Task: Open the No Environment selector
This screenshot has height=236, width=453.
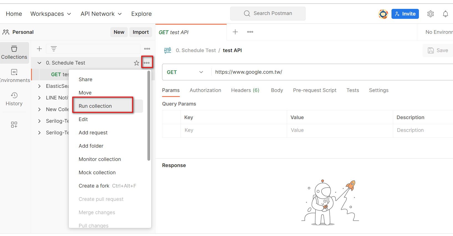Action: click(439, 32)
